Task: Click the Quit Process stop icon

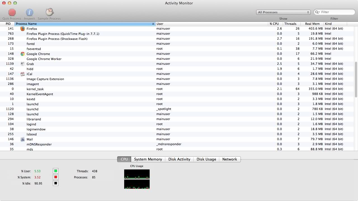Action: (12, 12)
